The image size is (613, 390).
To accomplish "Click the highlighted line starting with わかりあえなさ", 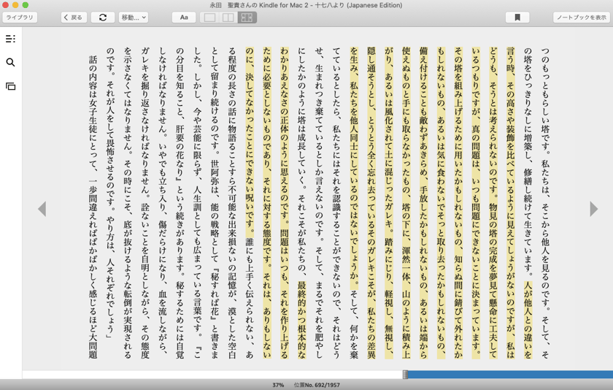I will tap(285, 203).
